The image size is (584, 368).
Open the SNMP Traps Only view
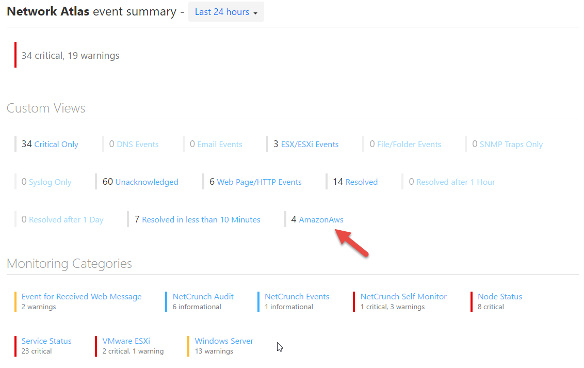[x=511, y=144]
